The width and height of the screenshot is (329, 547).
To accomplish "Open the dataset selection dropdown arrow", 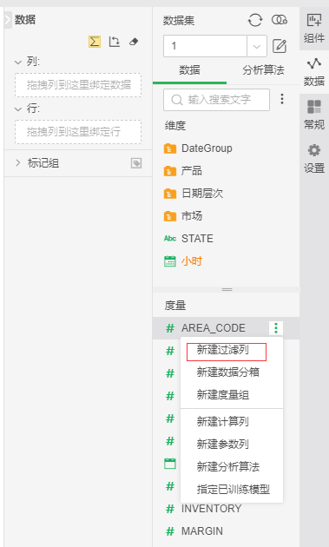I will [257, 46].
